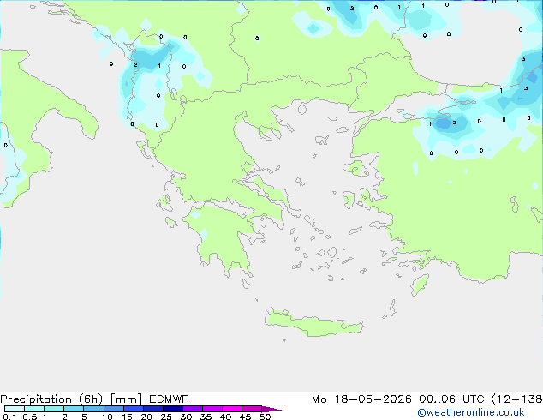
Task: Click the legend label '15'
Action: [x=127, y=417]
